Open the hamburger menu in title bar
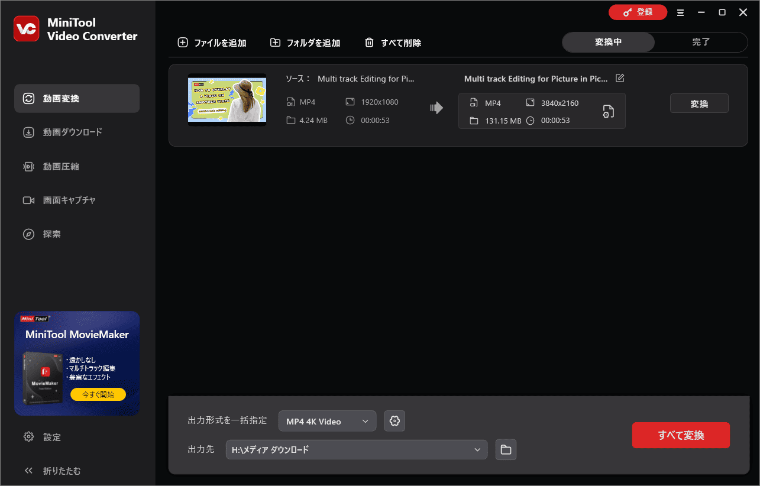 [x=681, y=12]
